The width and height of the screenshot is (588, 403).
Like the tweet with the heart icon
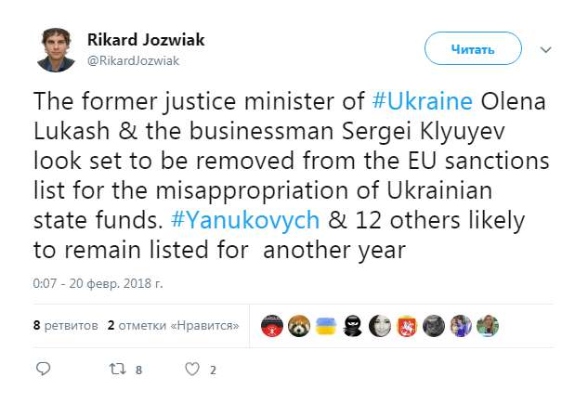pos(192,369)
